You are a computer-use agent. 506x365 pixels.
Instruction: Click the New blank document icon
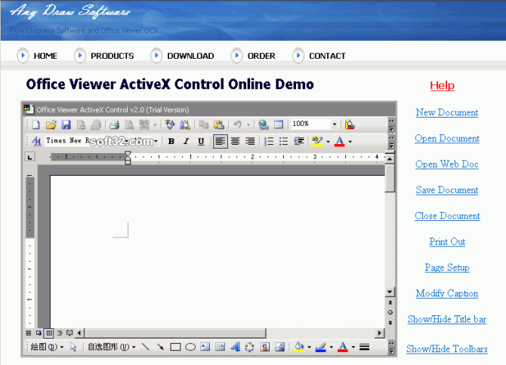tap(36, 124)
